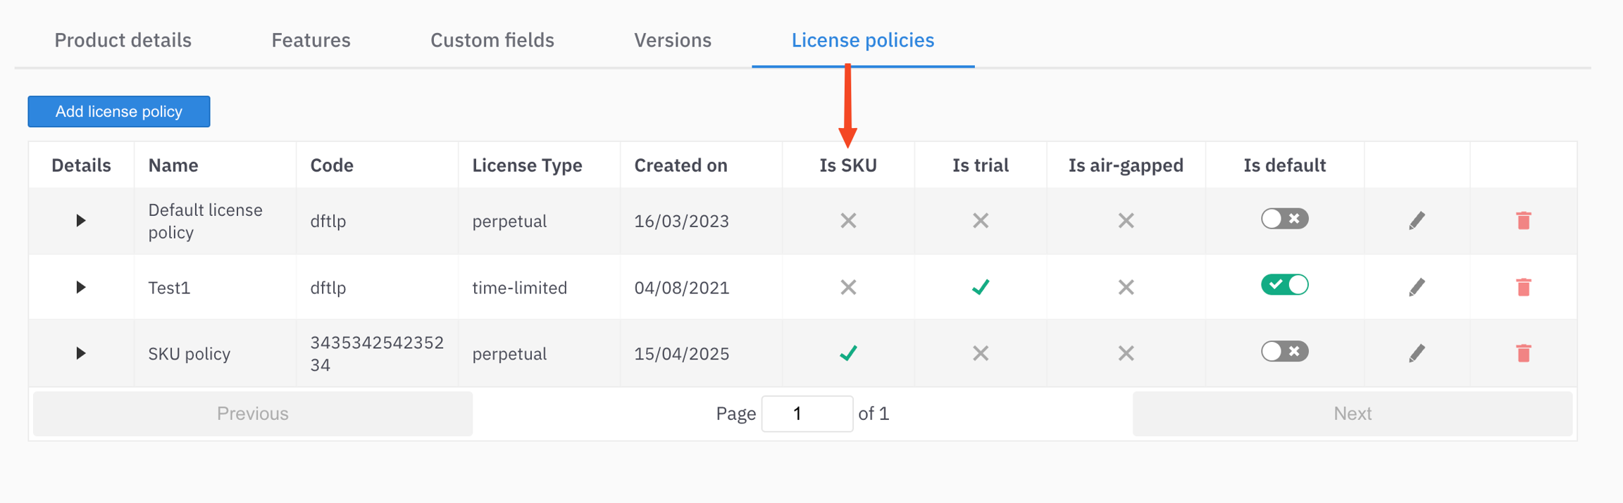Click trash icon to delete Test1
Viewport: 1623px width, 503px height.
point(1523,287)
